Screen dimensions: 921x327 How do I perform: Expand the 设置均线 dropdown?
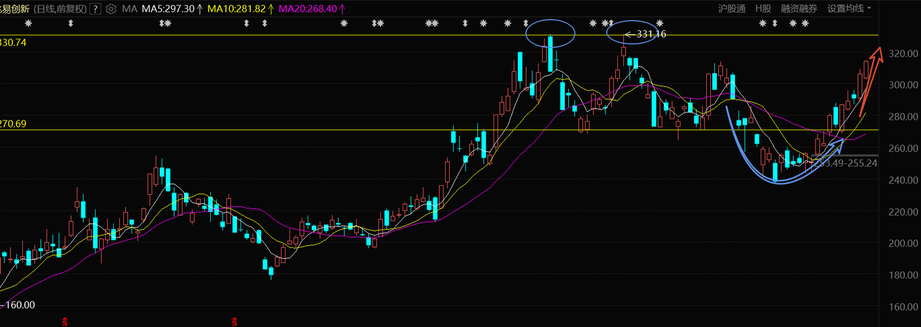pyautogui.click(x=850, y=9)
